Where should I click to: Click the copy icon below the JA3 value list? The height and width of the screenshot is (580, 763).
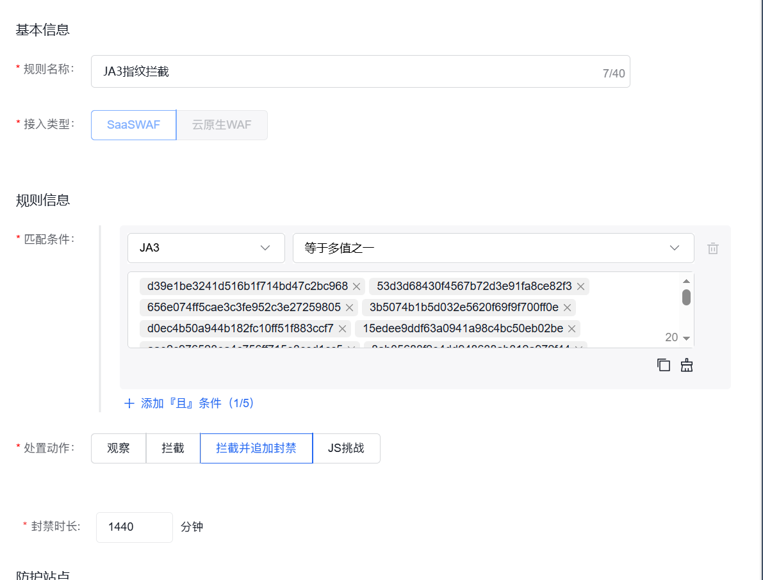coord(663,364)
